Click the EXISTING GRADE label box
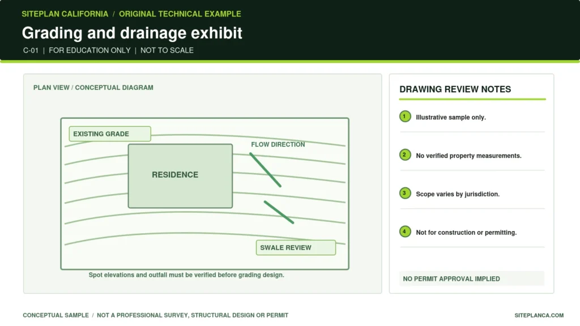Viewport: 580px width, 326px height. pos(110,134)
